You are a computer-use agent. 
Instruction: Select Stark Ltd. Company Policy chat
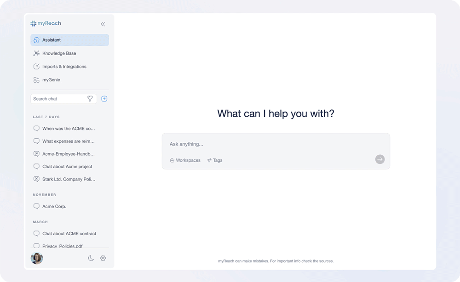pos(69,179)
